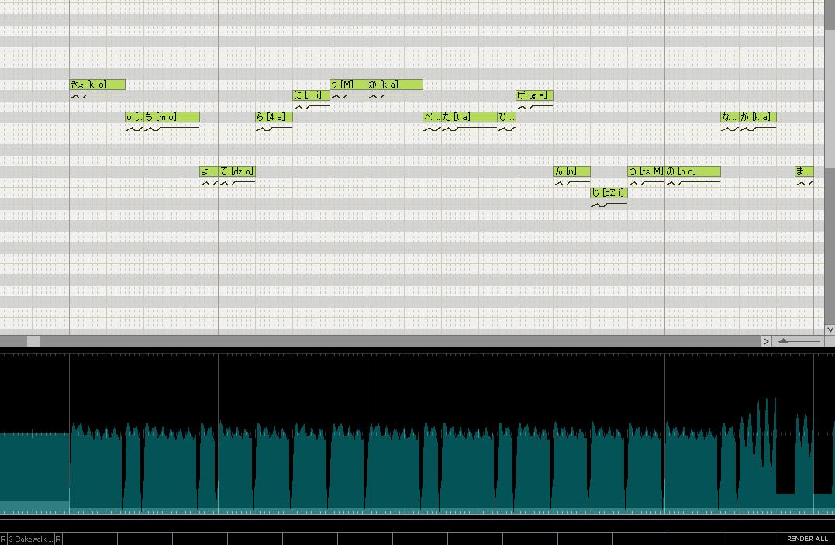
Task: Select the じ [dZ i] note
Action: pyautogui.click(x=609, y=193)
